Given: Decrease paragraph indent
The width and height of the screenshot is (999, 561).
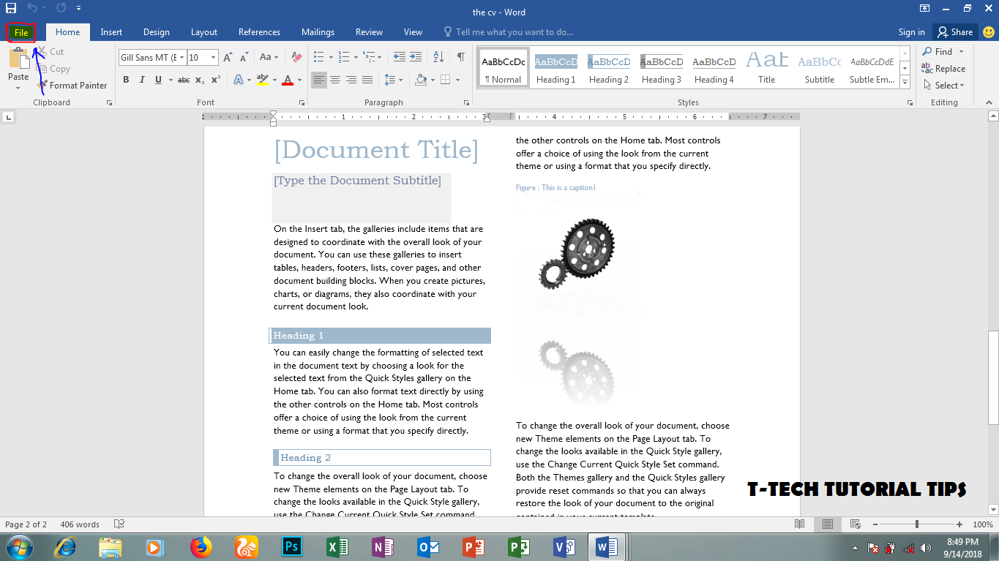Looking at the screenshot, I should tap(399, 57).
